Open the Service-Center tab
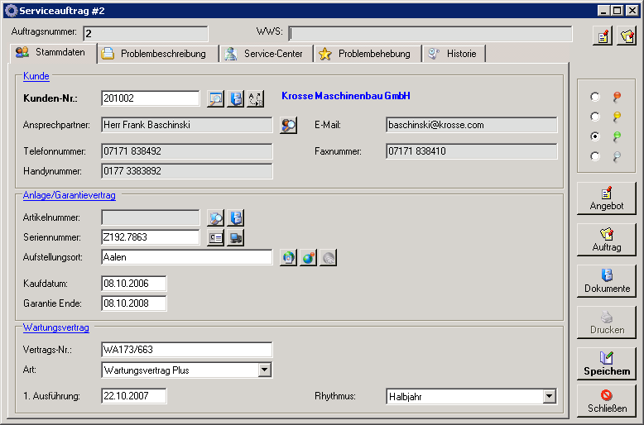644x425 pixels. [264, 54]
